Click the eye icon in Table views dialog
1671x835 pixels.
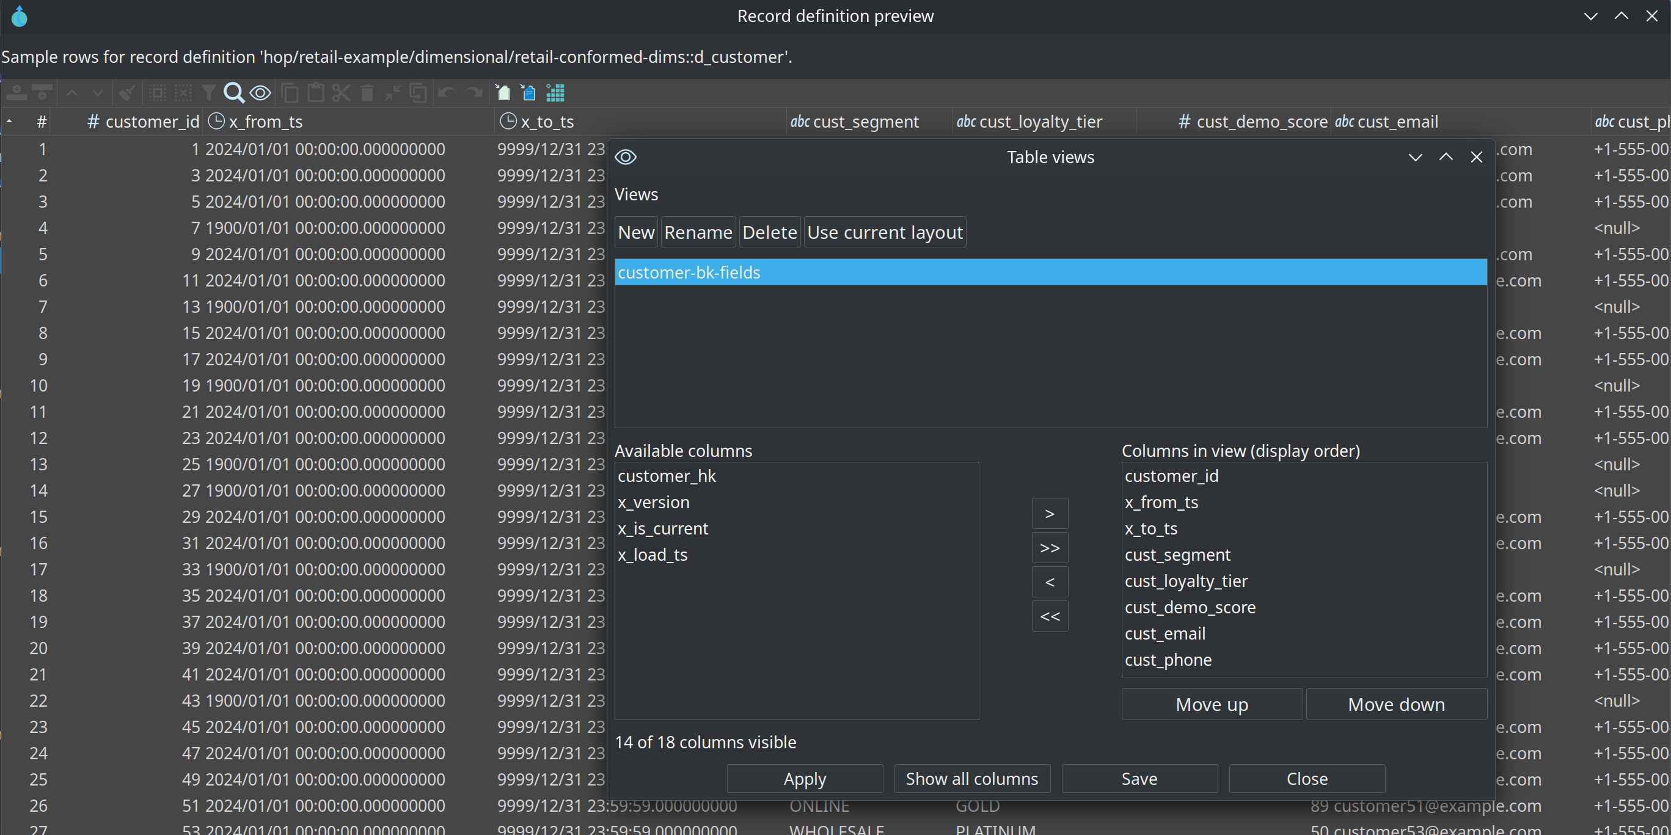[626, 157]
